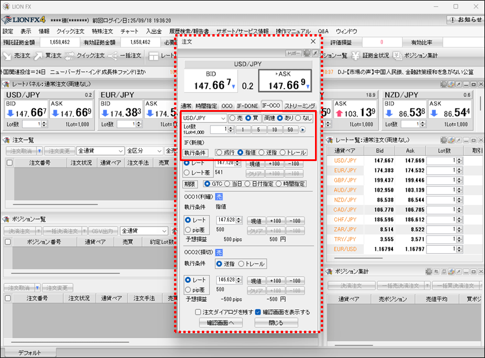Click the blue arrow next to Lot 50 button
485x358 pixels.
(302, 130)
